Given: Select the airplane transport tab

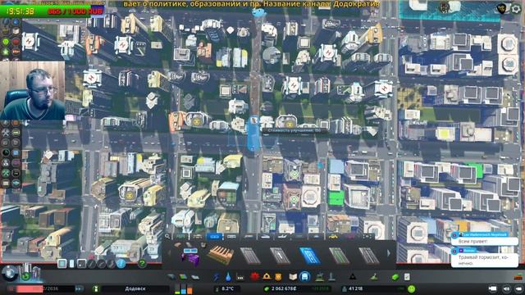Looking at the screenshot, I should (282, 237).
